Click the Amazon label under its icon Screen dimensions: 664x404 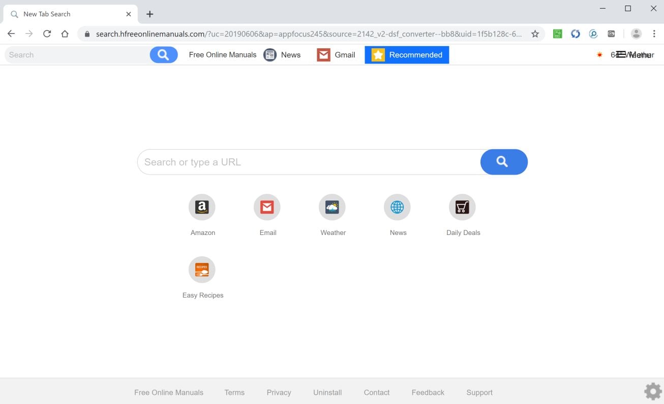[203, 232]
